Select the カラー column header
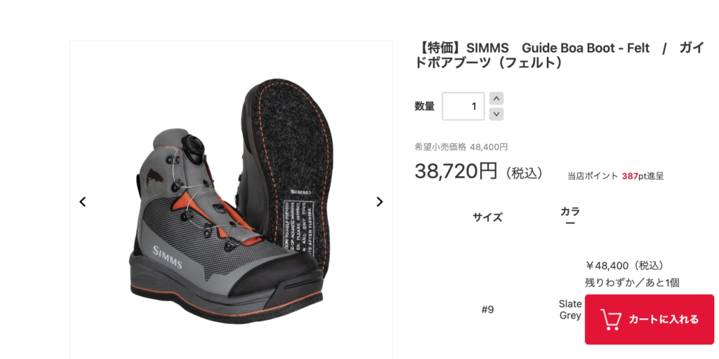 [x=570, y=217]
